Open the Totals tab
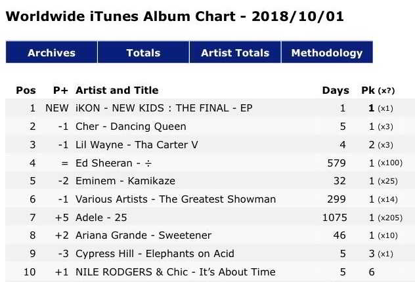Viewport: 415px width, 282px height. point(143,52)
